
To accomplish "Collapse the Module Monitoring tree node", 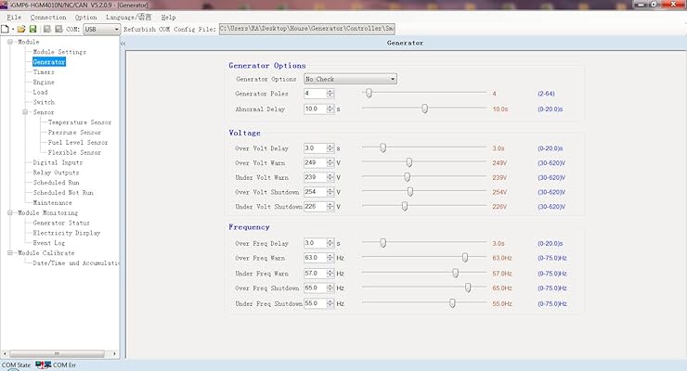I will (x=10, y=212).
